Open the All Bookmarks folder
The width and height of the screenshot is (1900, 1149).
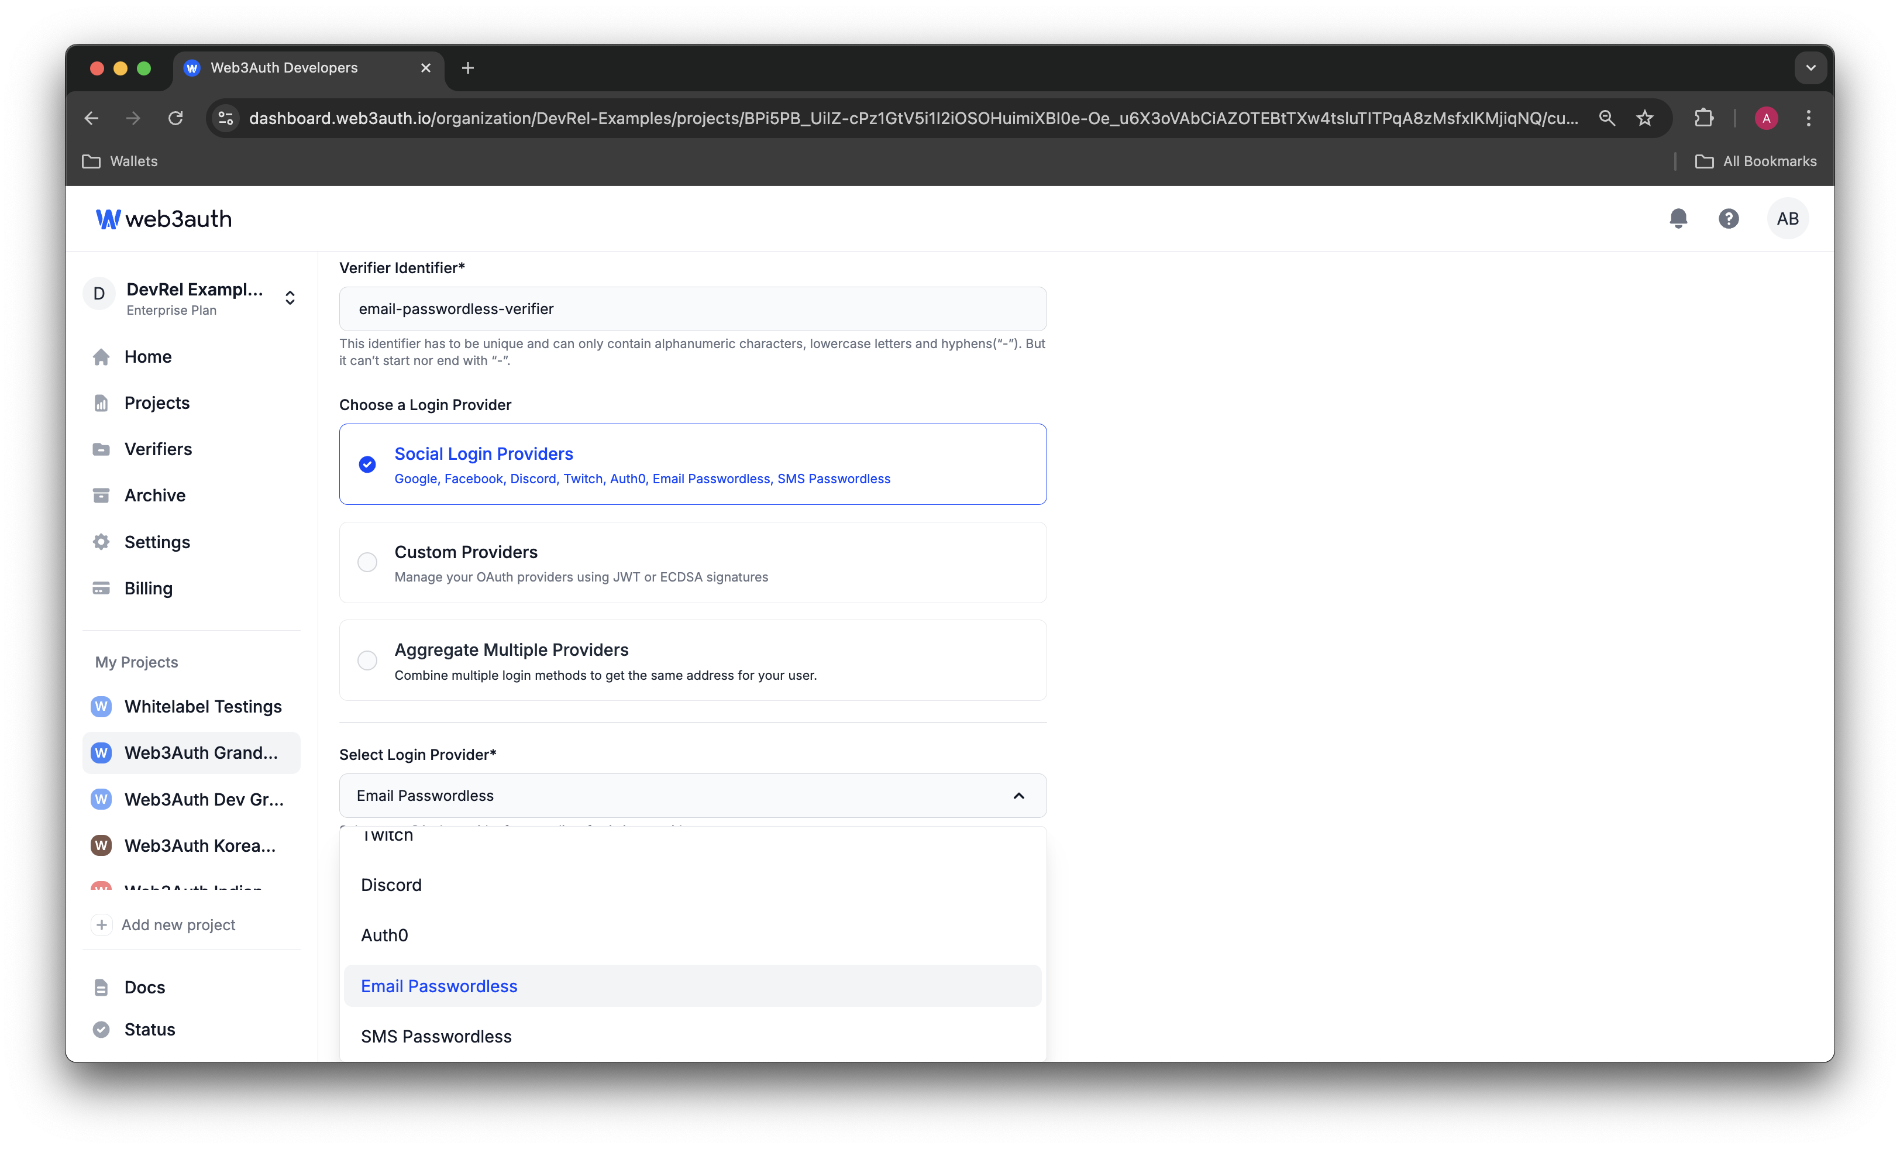coord(1755,161)
